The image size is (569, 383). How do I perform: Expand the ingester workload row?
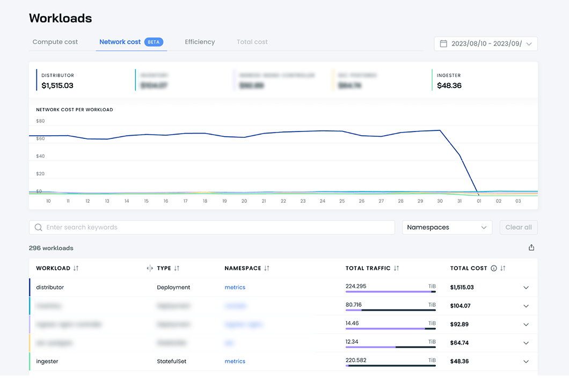(x=526, y=362)
